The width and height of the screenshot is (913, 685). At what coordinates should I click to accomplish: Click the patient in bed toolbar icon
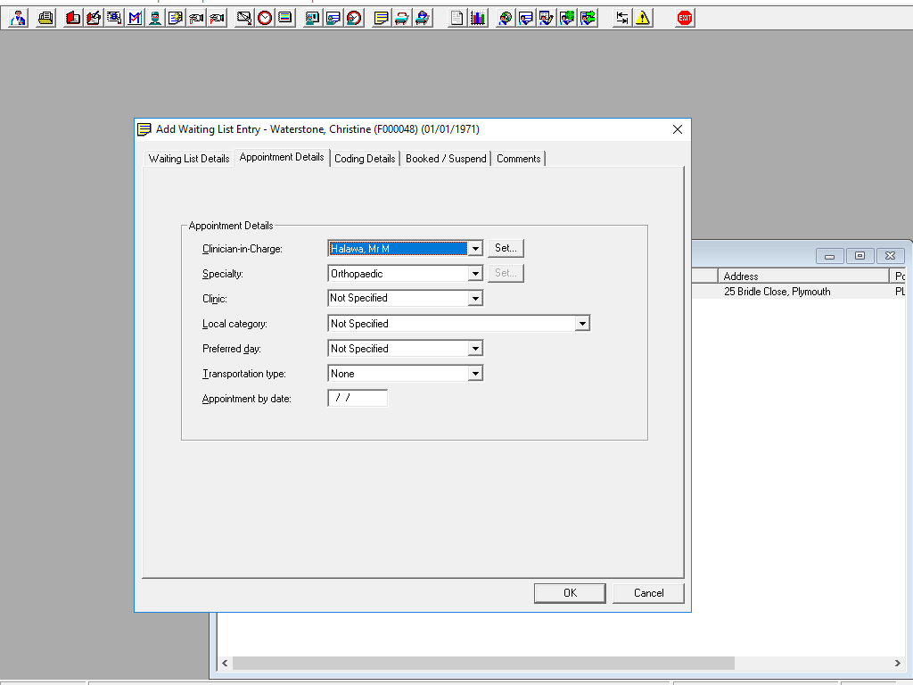tap(422, 18)
